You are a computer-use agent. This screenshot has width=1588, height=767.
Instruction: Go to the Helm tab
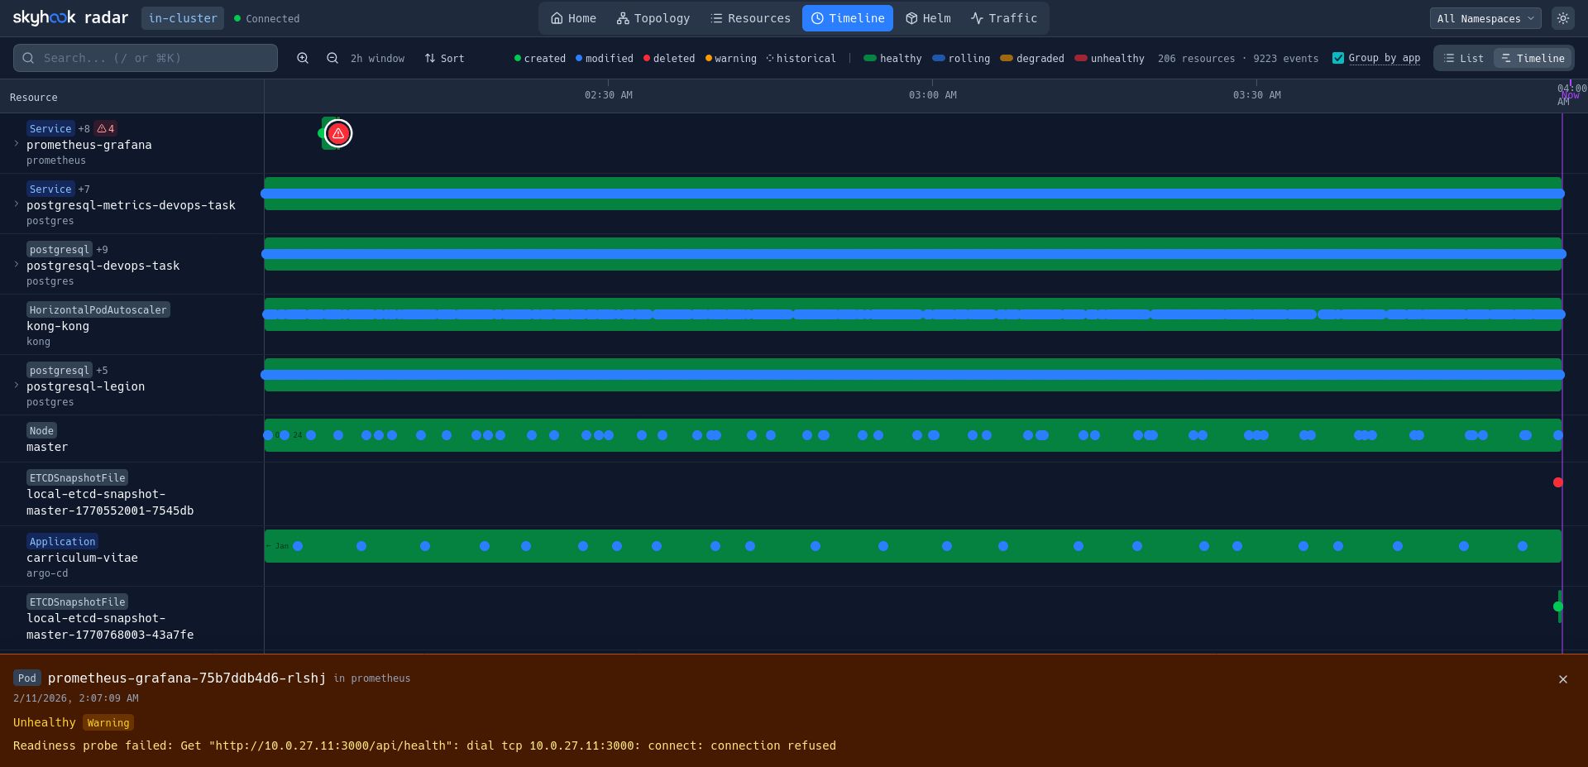[928, 18]
